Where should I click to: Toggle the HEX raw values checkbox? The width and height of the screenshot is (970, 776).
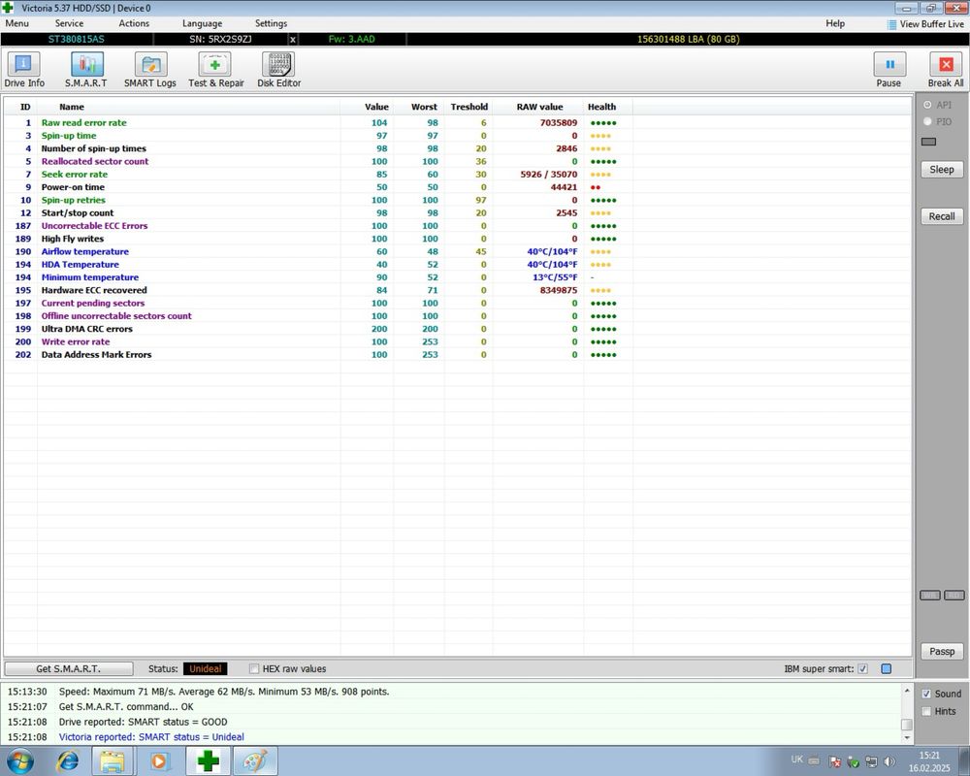[x=253, y=669]
